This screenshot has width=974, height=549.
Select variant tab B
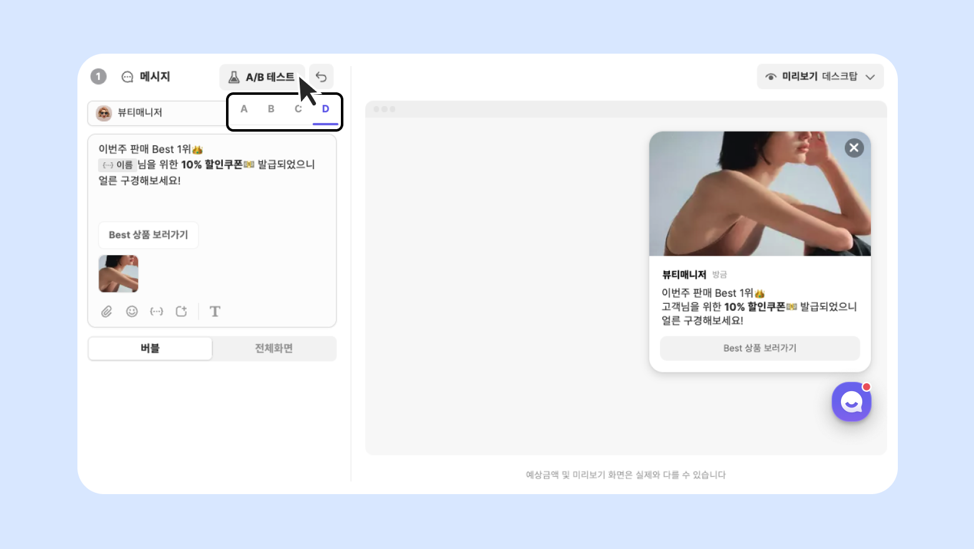[x=271, y=109]
